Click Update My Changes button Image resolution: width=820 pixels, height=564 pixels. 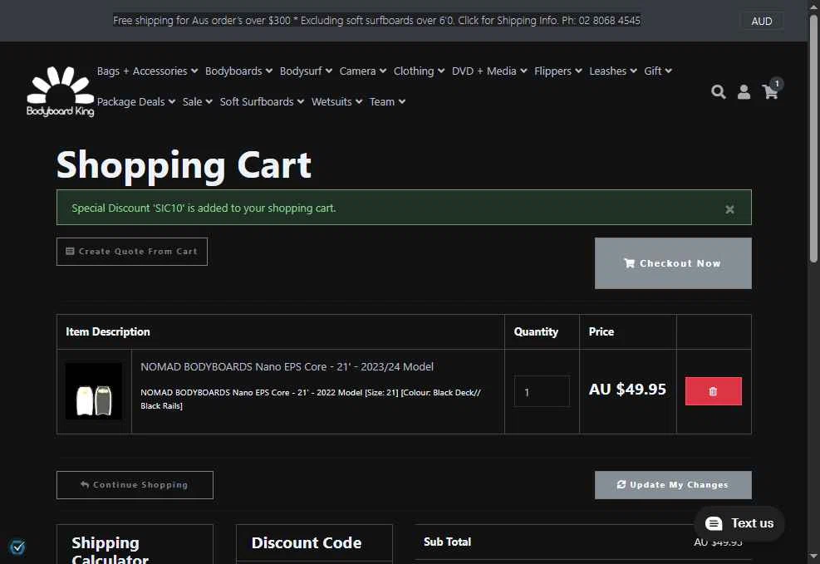point(673,485)
